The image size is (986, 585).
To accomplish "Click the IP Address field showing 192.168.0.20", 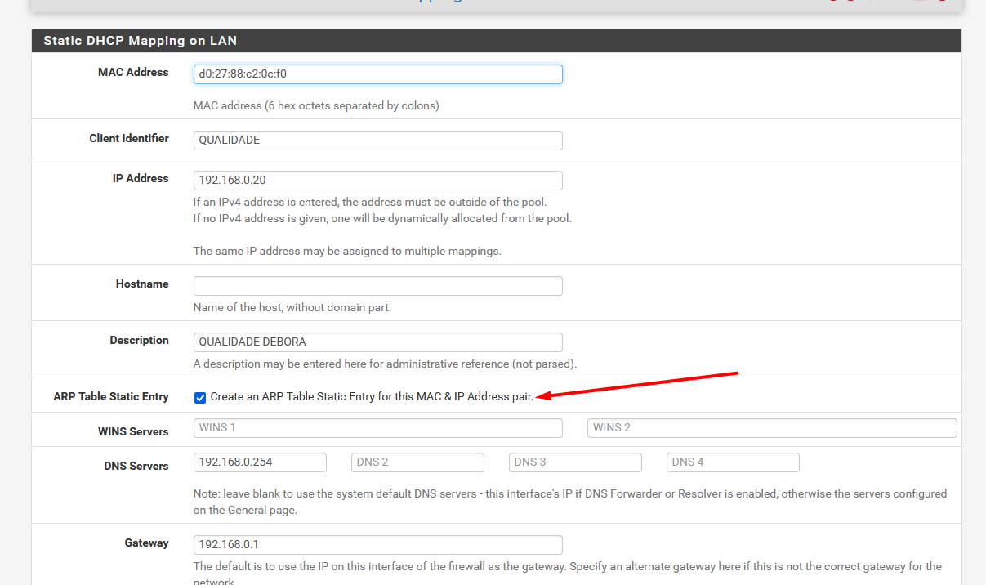I will pyautogui.click(x=377, y=181).
